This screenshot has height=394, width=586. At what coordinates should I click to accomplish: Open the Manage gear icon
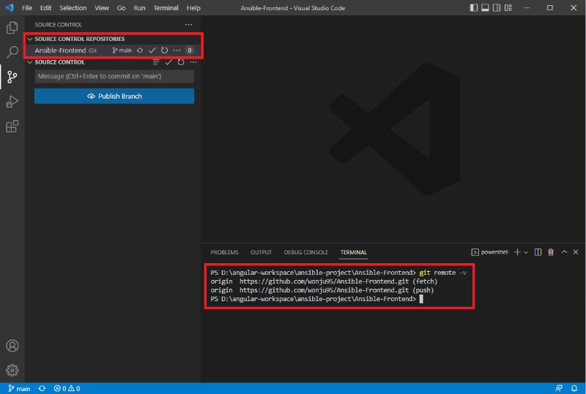(12, 370)
